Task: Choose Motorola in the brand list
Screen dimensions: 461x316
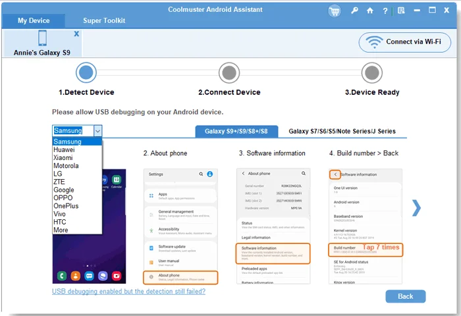Action: pos(77,166)
